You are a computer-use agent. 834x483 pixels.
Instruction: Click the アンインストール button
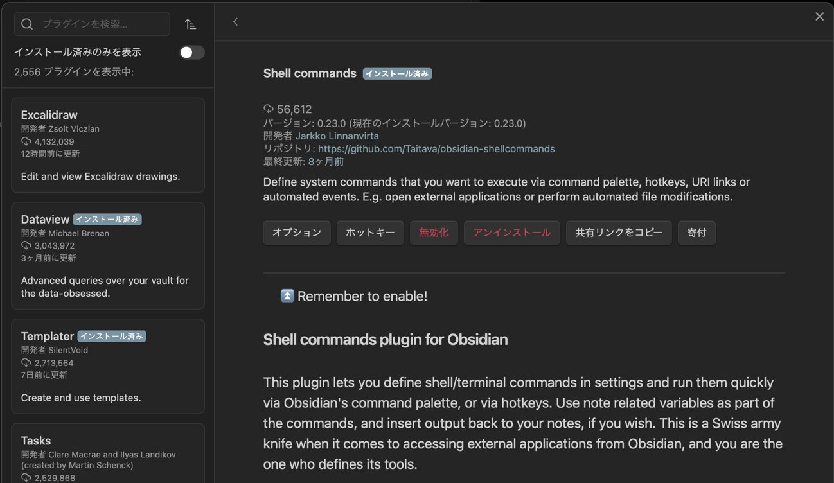click(511, 233)
